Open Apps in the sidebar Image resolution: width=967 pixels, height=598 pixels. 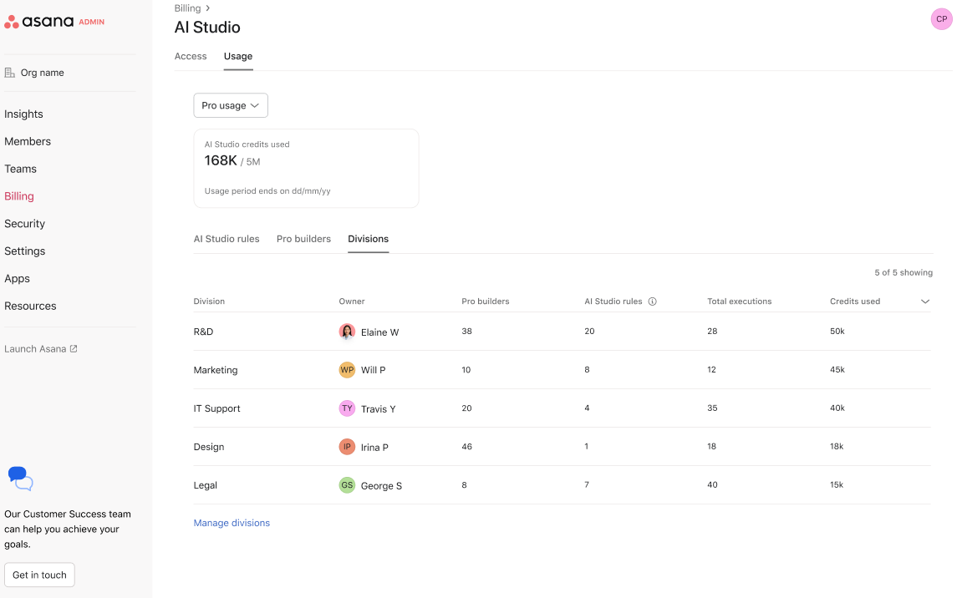click(x=18, y=279)
